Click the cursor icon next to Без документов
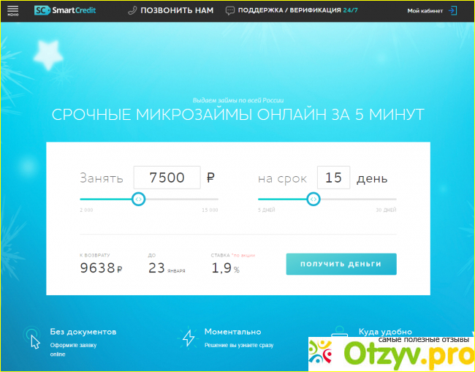475x372 pixels. click(32, 337)
